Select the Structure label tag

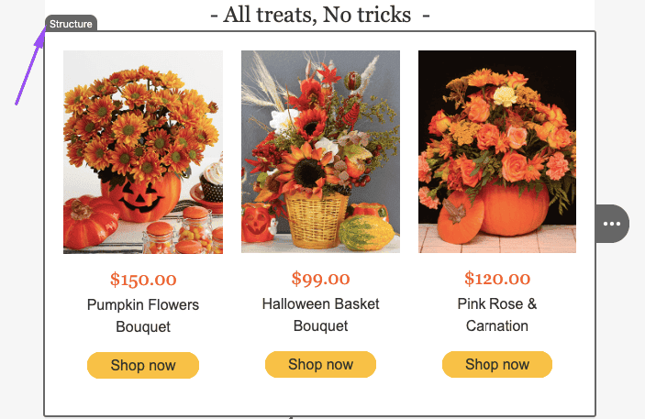[x=71, y=24]
